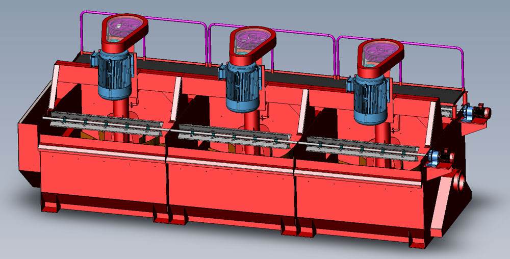Select the left blue drive motor
Image resolution: width=510 pixels, height=259 pixels.
(115, 76)
